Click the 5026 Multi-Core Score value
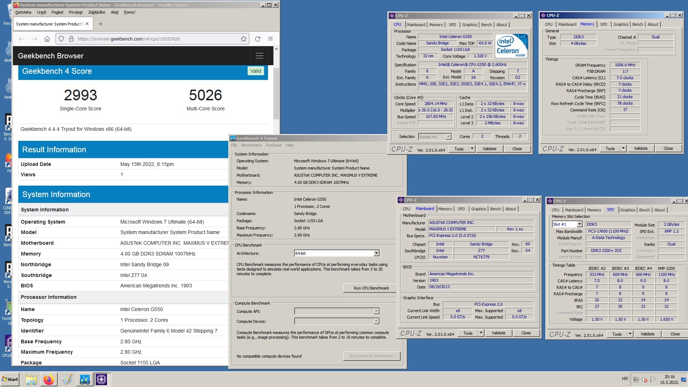Image resolution: width=688 pixels, height=387 pixels. 205,95
